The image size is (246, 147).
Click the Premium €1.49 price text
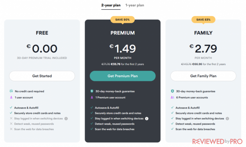coord(123,48)
